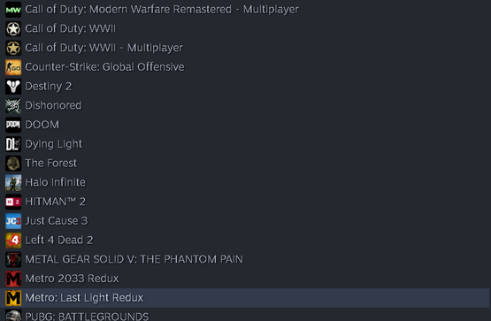
Task: Click the Dying Light DL icon
Action: tap(13, 144)
